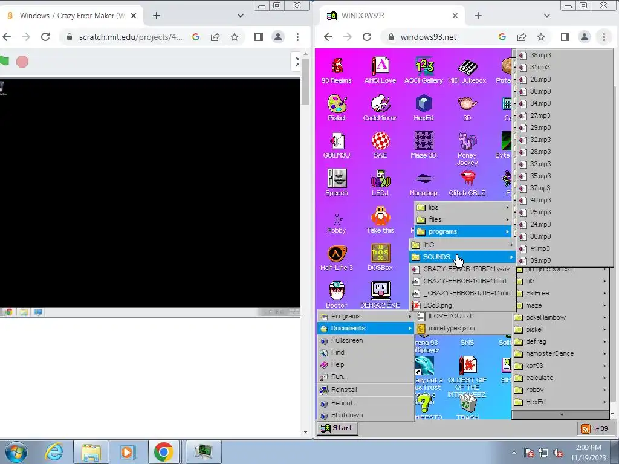The image size is (619, 464).
Task: Expand the Documents start menu entry
Action: tap(366, 328)
